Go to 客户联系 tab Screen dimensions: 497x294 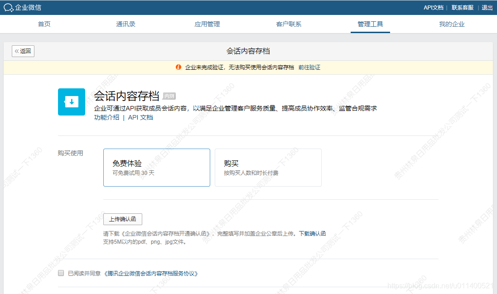(x=289, y=24)
